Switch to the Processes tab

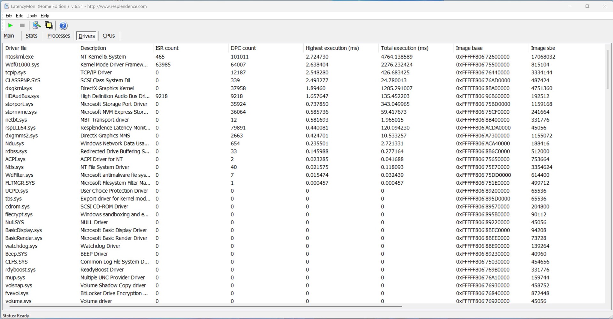(58, 36)
